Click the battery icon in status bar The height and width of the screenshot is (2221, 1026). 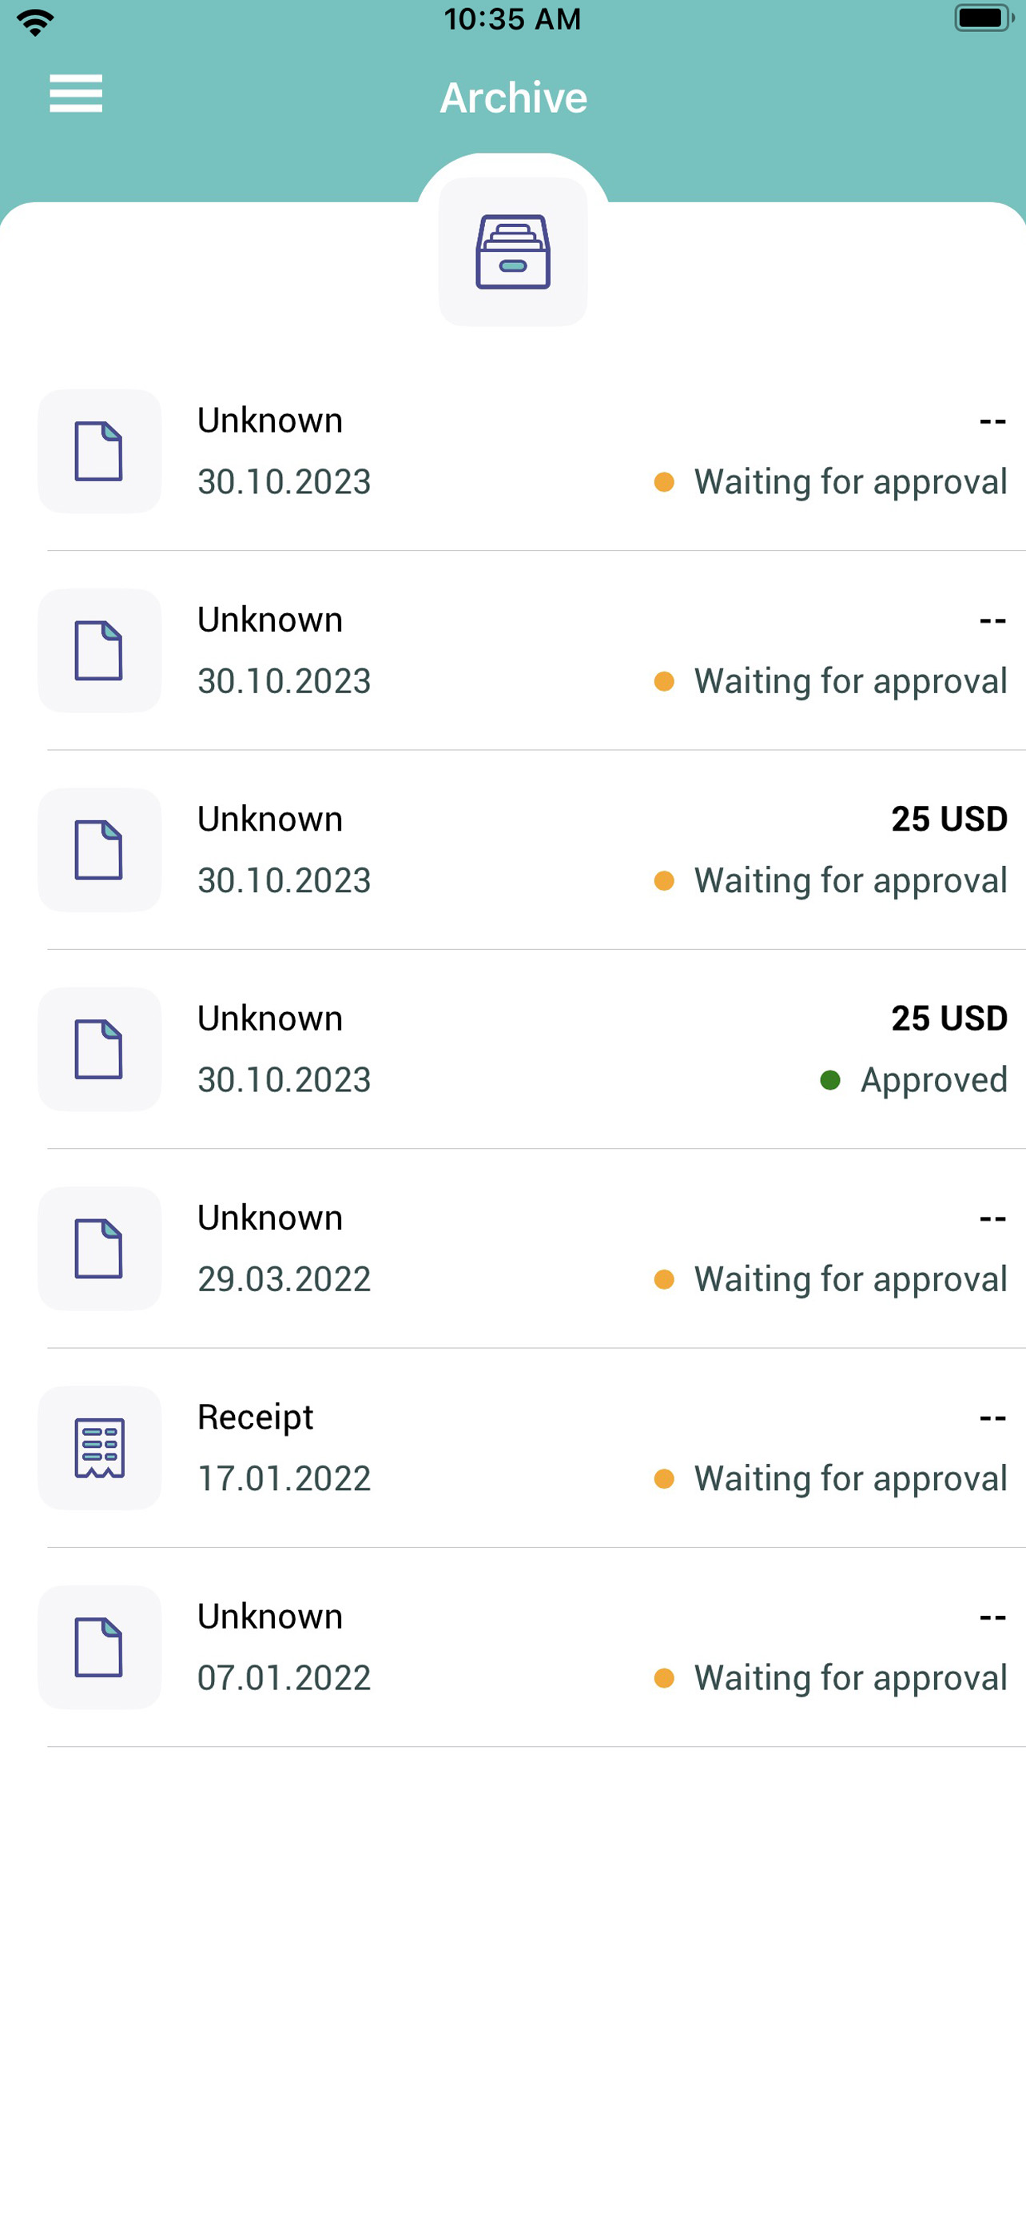click(984, 18)
